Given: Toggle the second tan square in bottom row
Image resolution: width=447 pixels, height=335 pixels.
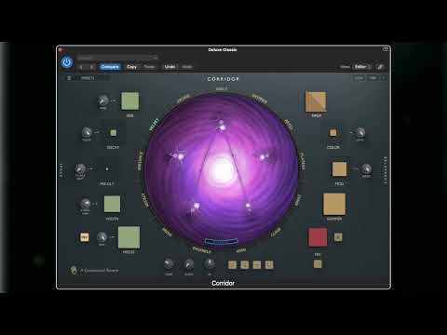Looking at the screenshot, I should [245, 264].
